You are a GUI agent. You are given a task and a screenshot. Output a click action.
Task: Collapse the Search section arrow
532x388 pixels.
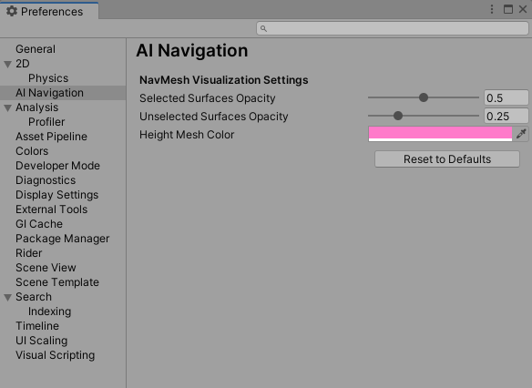pos(8,297)
